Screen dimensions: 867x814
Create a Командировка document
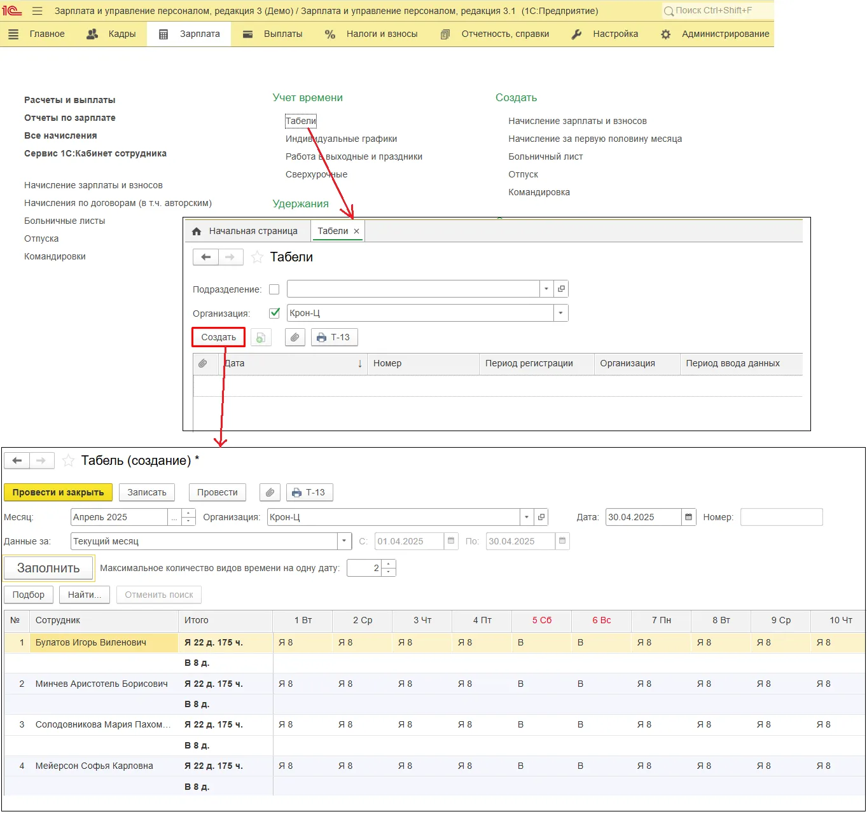tap(539, 192)
